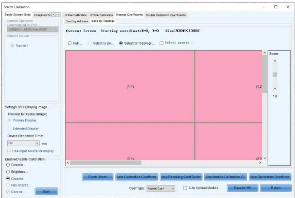Click the Return button
Viewport: 295px width, 198px height.
(x=276, y=188)
